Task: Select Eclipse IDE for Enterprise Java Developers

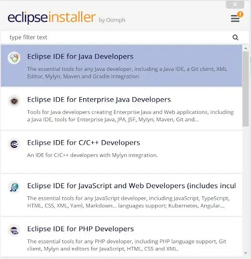Action: [121, 109]
